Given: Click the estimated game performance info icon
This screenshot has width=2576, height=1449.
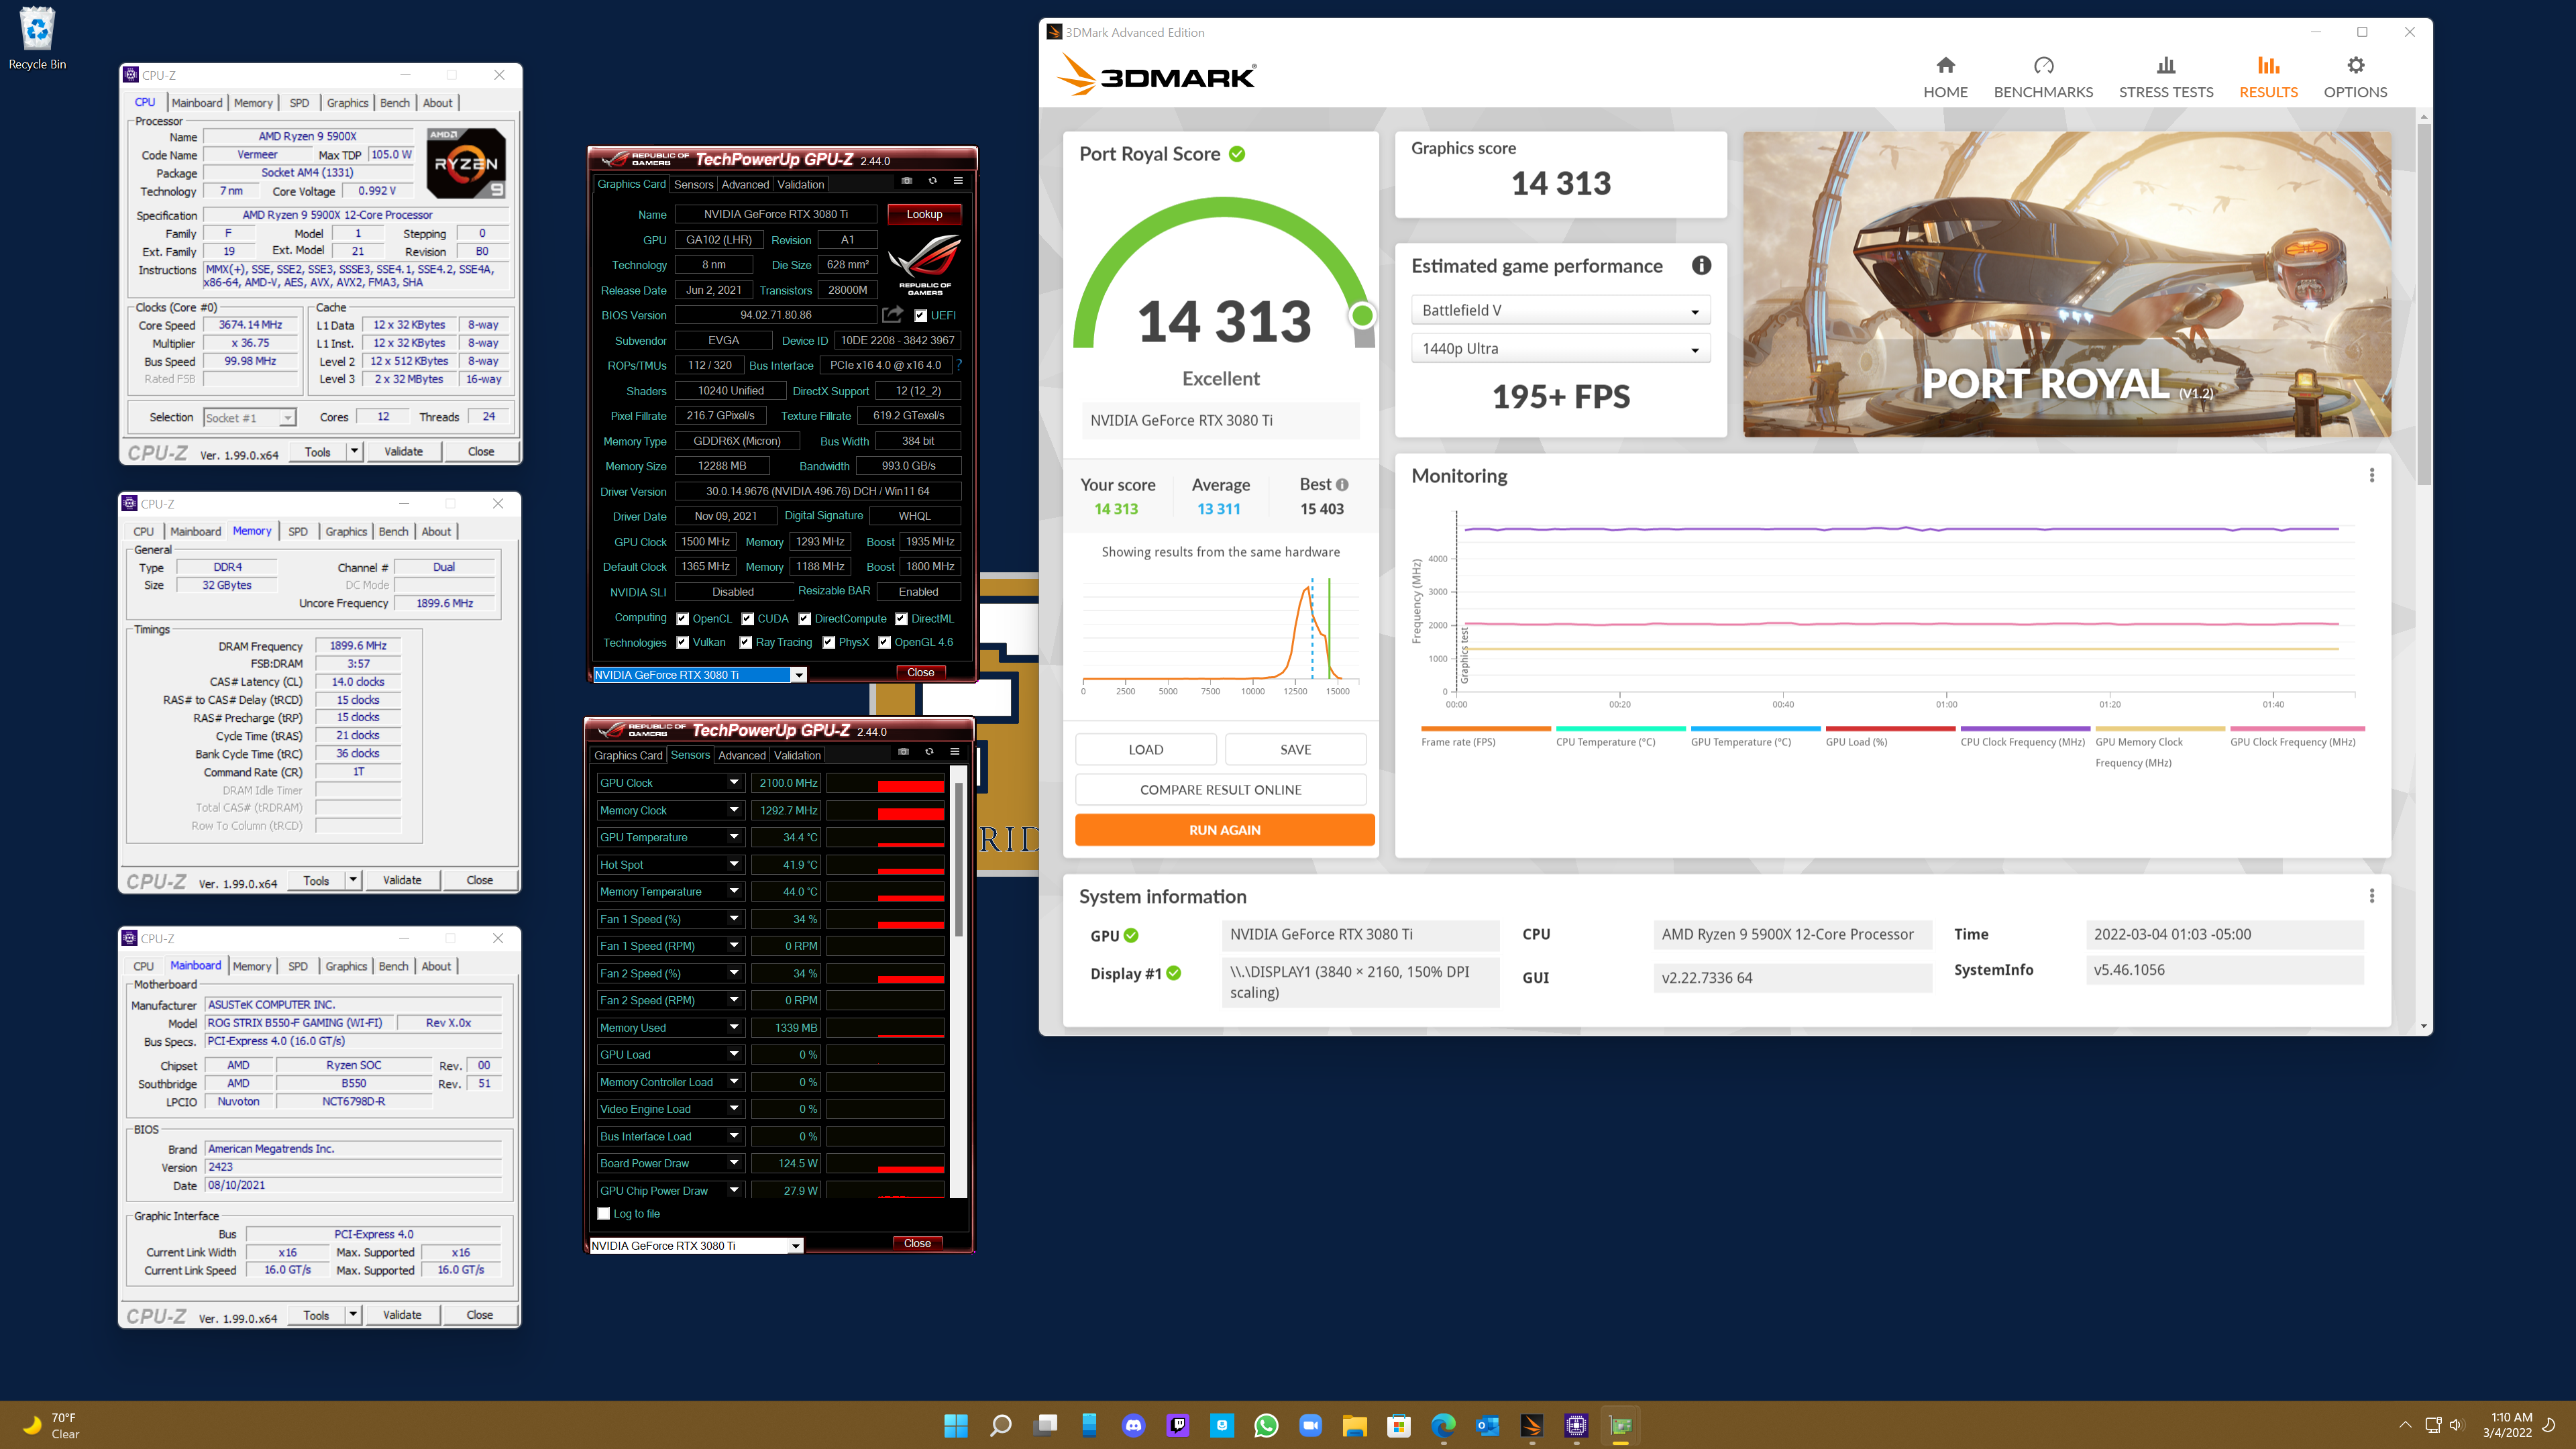Looking at the screenshot, I should 1701,265.
